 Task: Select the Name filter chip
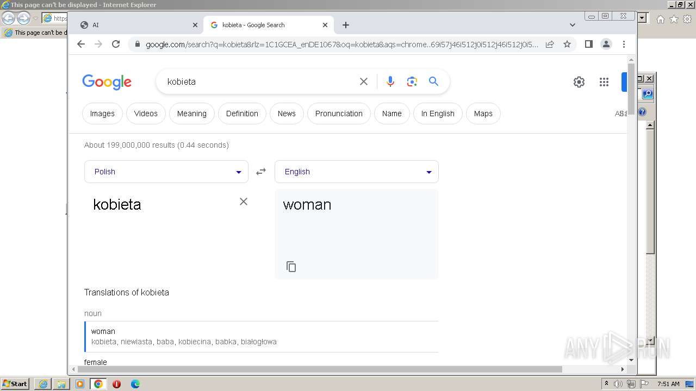(391, 113)
